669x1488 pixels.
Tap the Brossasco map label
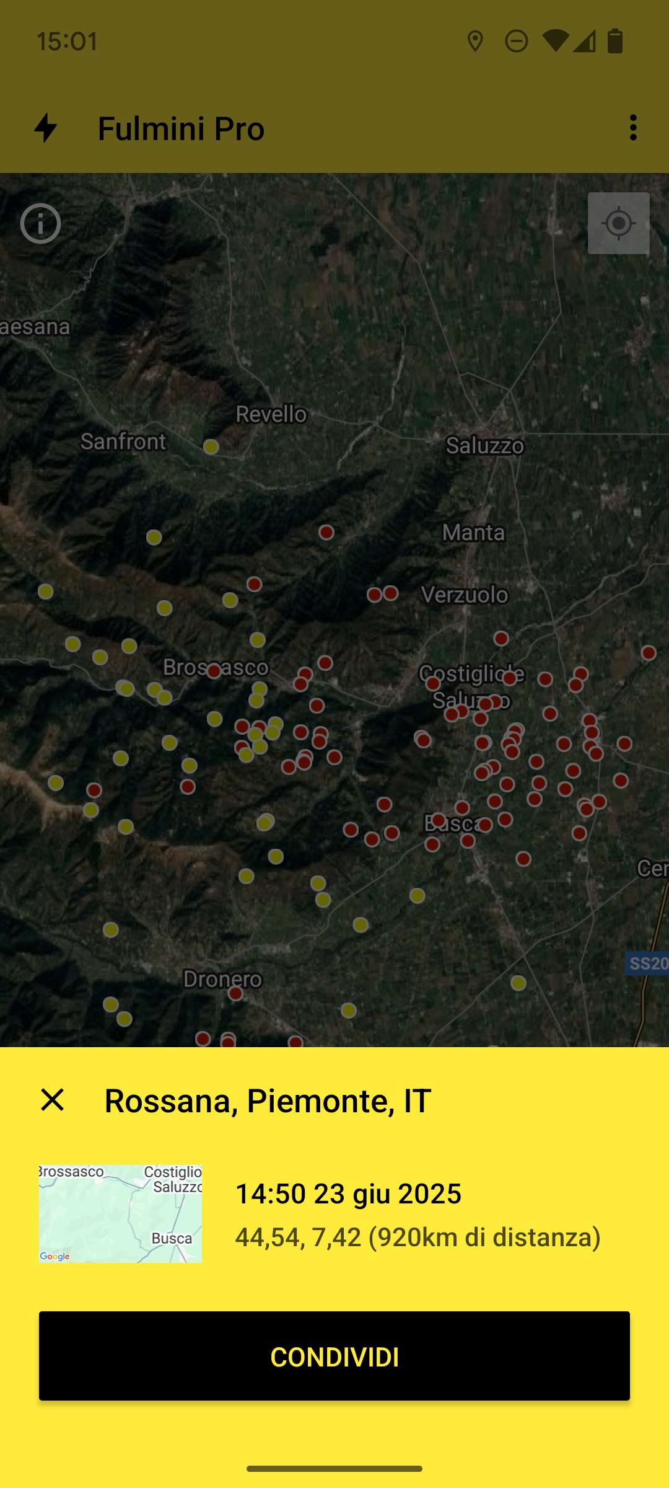point(216,667)
